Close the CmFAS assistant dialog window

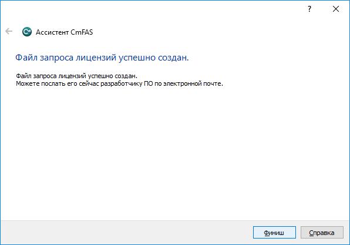pos(336,9)
